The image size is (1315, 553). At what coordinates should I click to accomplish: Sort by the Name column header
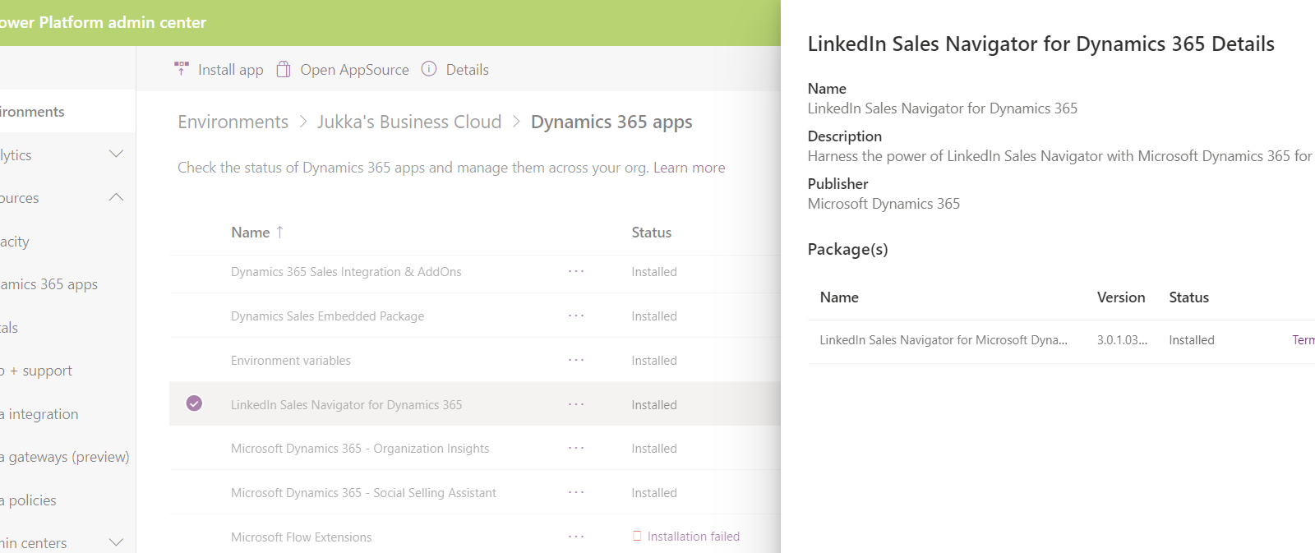click(251, 233)
